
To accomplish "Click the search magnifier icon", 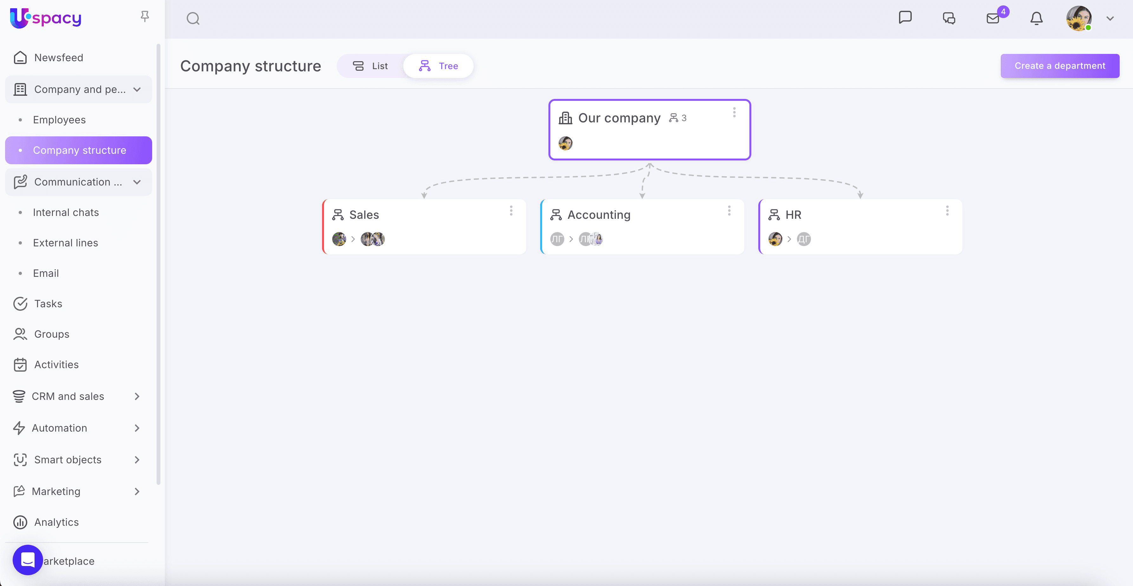I will [193, 18].
